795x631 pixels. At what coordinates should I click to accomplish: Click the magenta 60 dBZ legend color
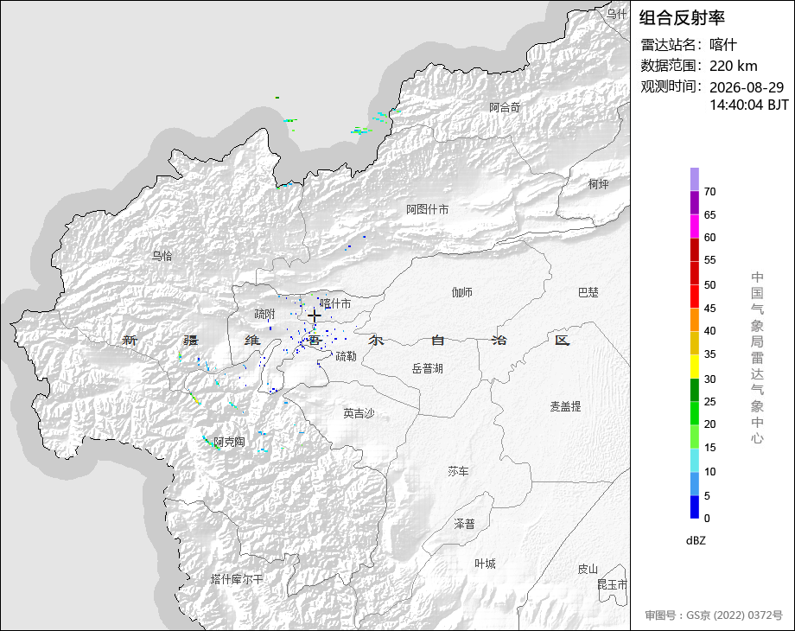[695, 226]
